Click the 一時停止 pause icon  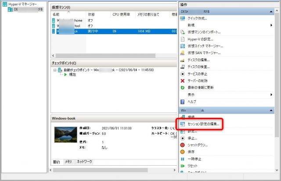tap(183, 159)
